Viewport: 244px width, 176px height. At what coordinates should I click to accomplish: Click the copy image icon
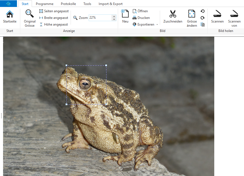[203, 24]
